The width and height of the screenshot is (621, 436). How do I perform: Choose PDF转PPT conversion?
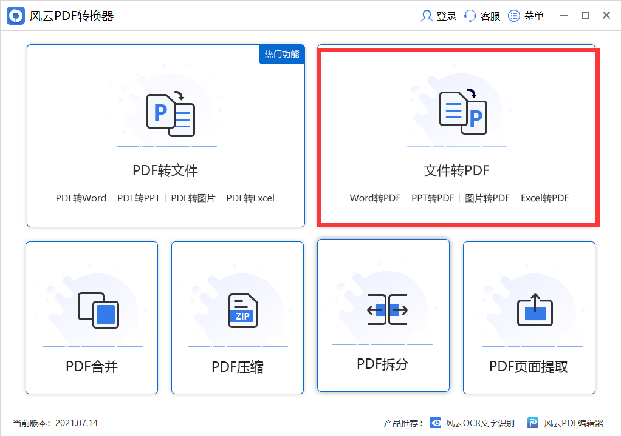[x=139, y=198]
